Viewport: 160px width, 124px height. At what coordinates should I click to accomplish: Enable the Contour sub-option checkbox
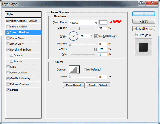pos(11,55)
